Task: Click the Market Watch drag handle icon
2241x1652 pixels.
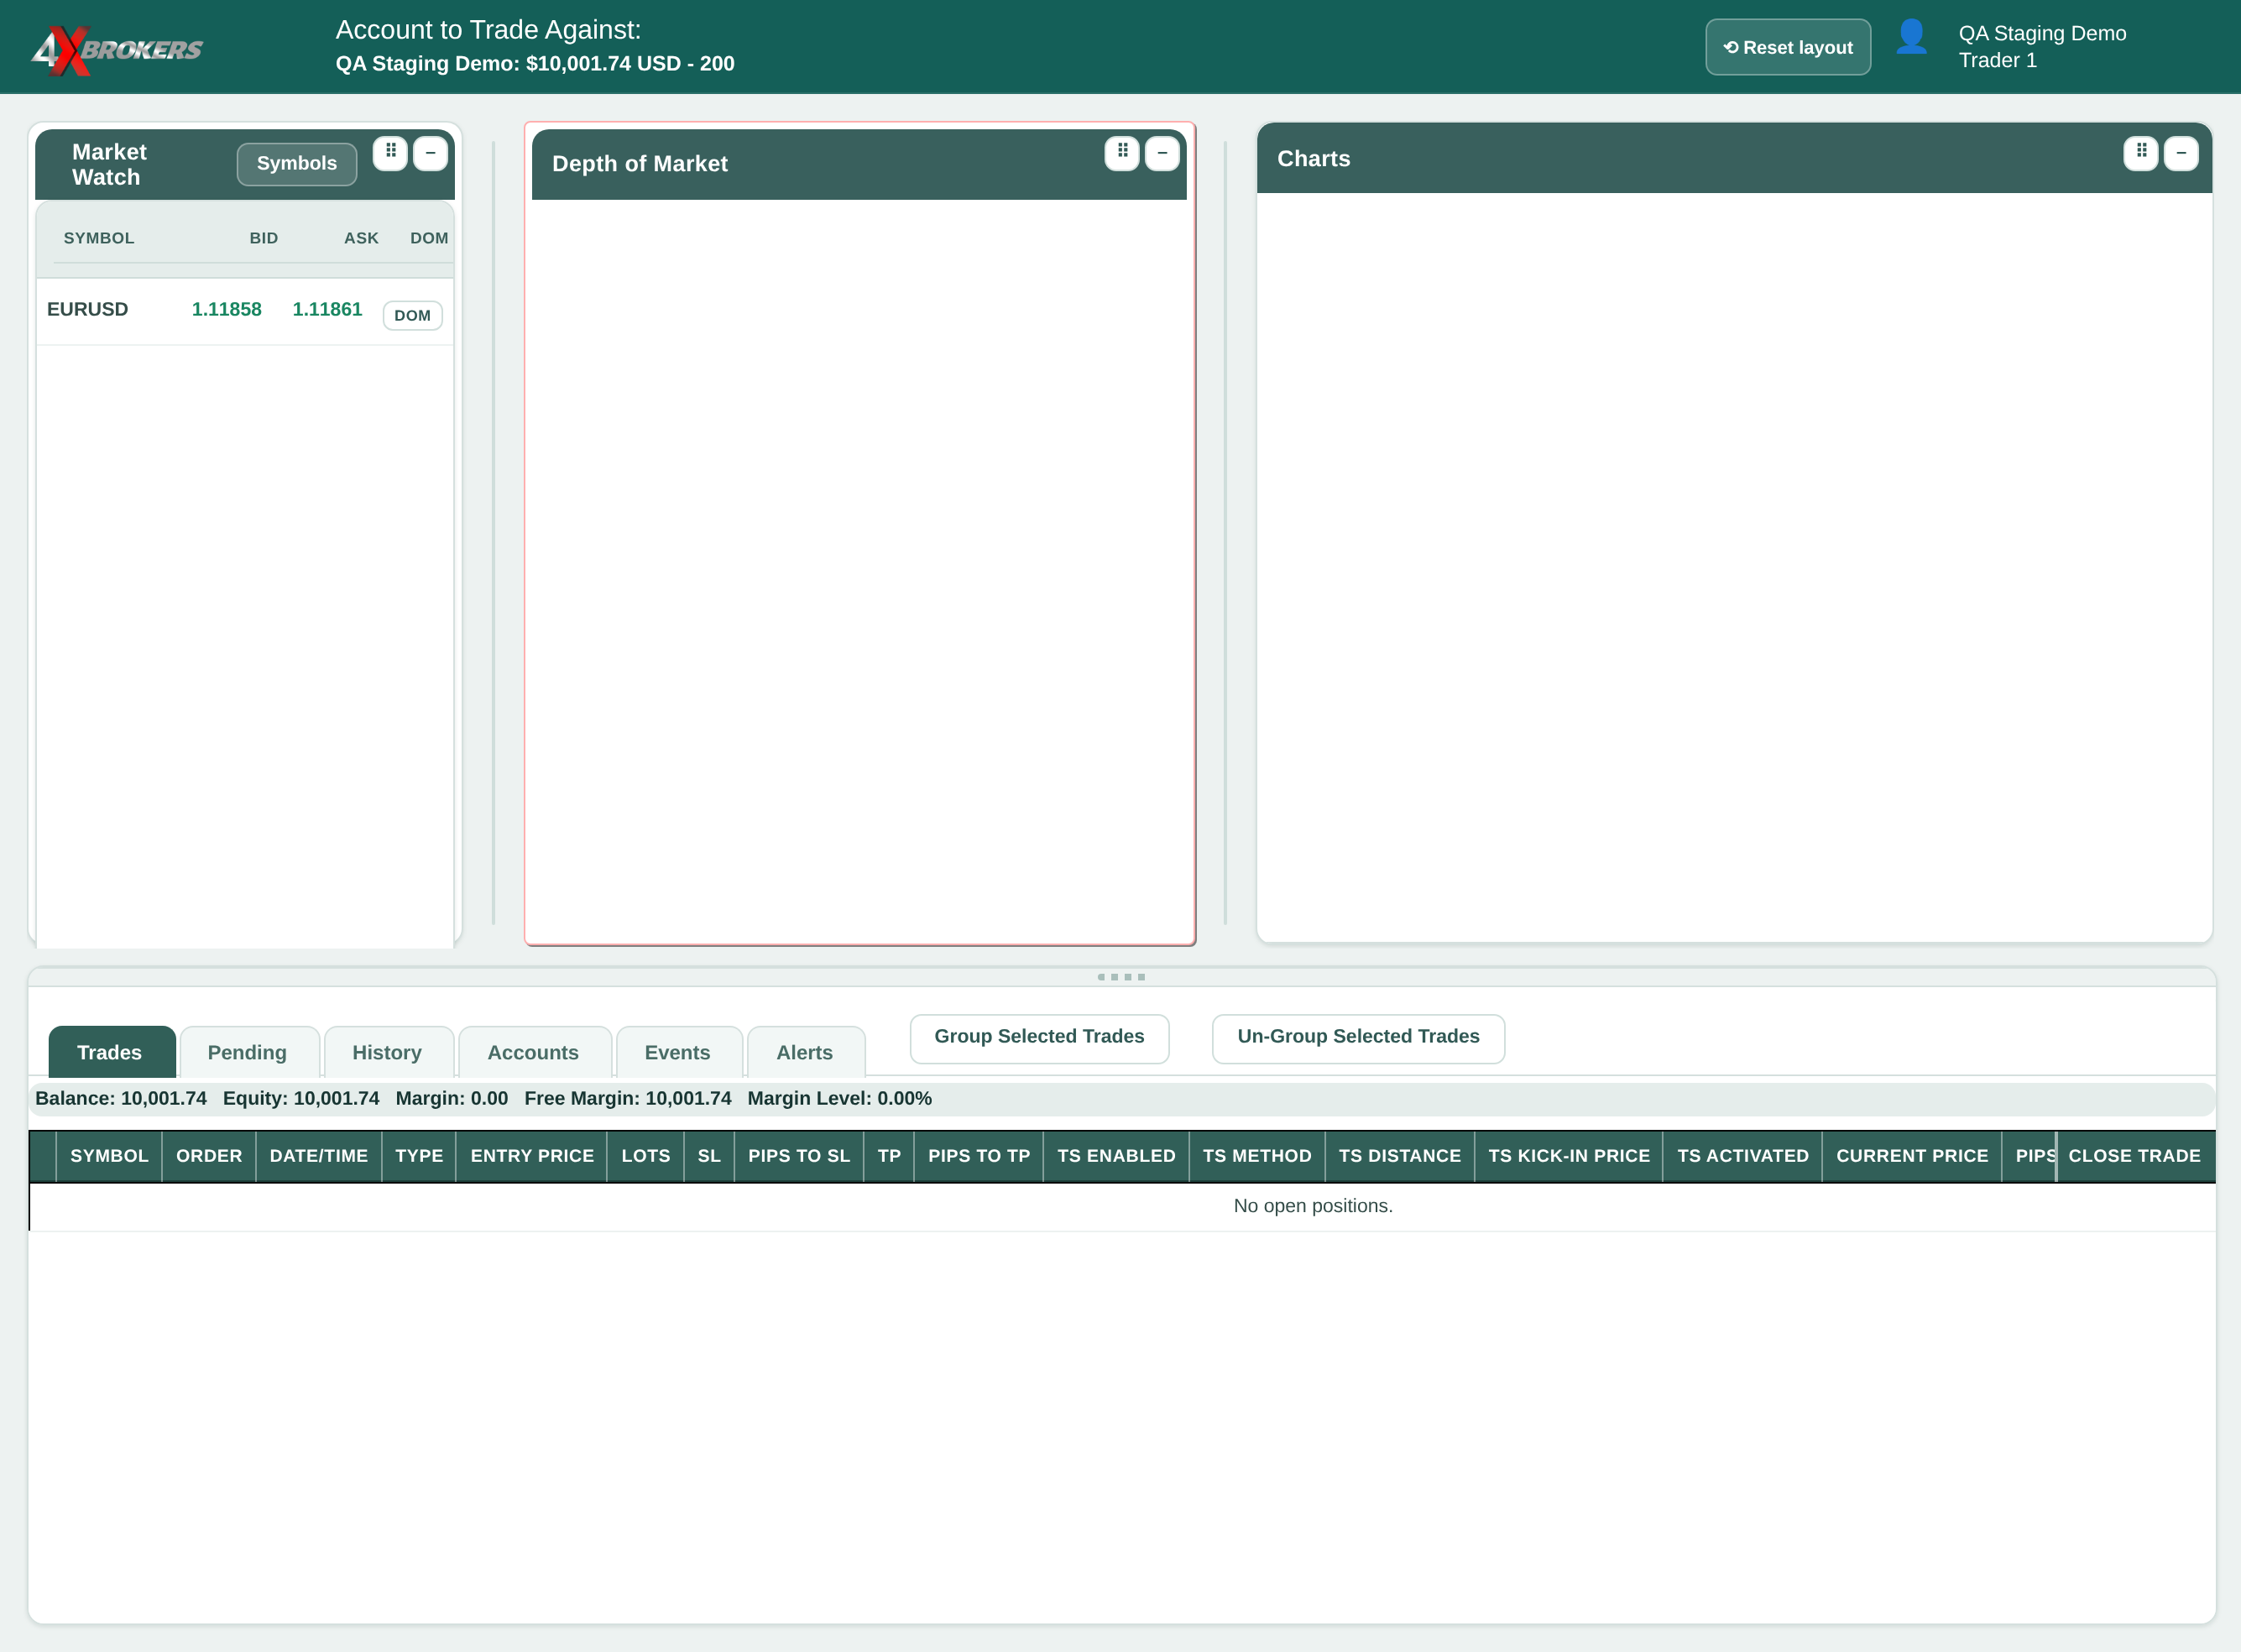Action: point(390,153)
